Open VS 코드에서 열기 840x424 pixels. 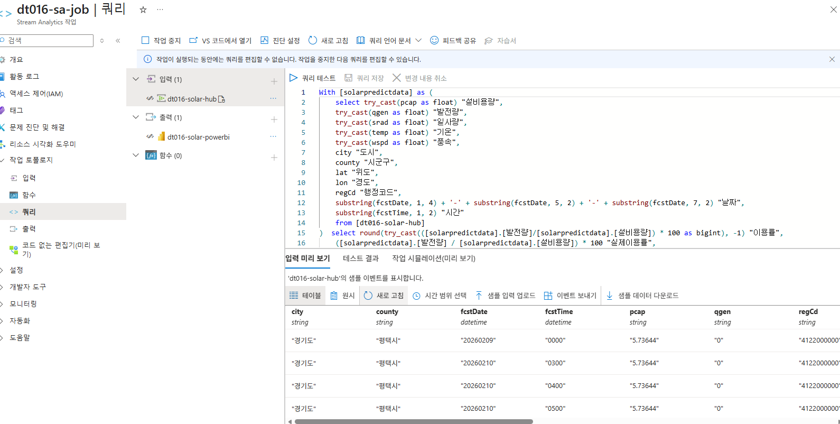220,40
